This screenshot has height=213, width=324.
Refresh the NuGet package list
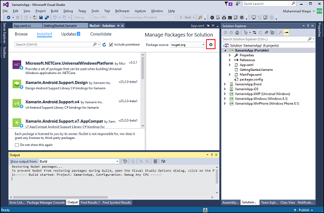coord(104,45)
